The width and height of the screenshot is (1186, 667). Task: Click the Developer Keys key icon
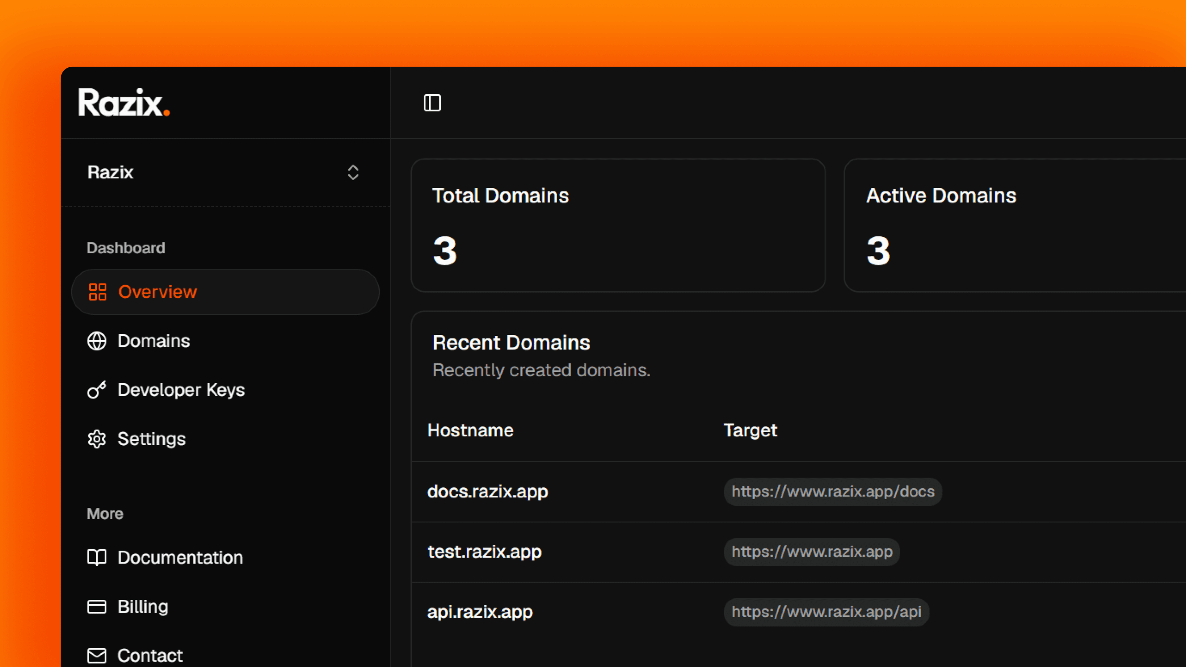(97, 390)
